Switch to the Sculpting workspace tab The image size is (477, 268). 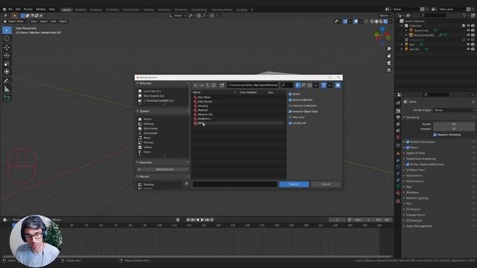point(96,10)
